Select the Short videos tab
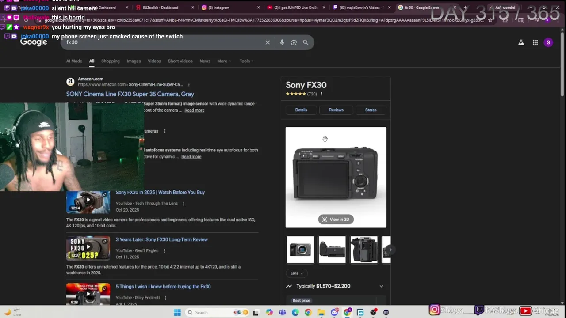566x318 pixels. coord(180,61)
